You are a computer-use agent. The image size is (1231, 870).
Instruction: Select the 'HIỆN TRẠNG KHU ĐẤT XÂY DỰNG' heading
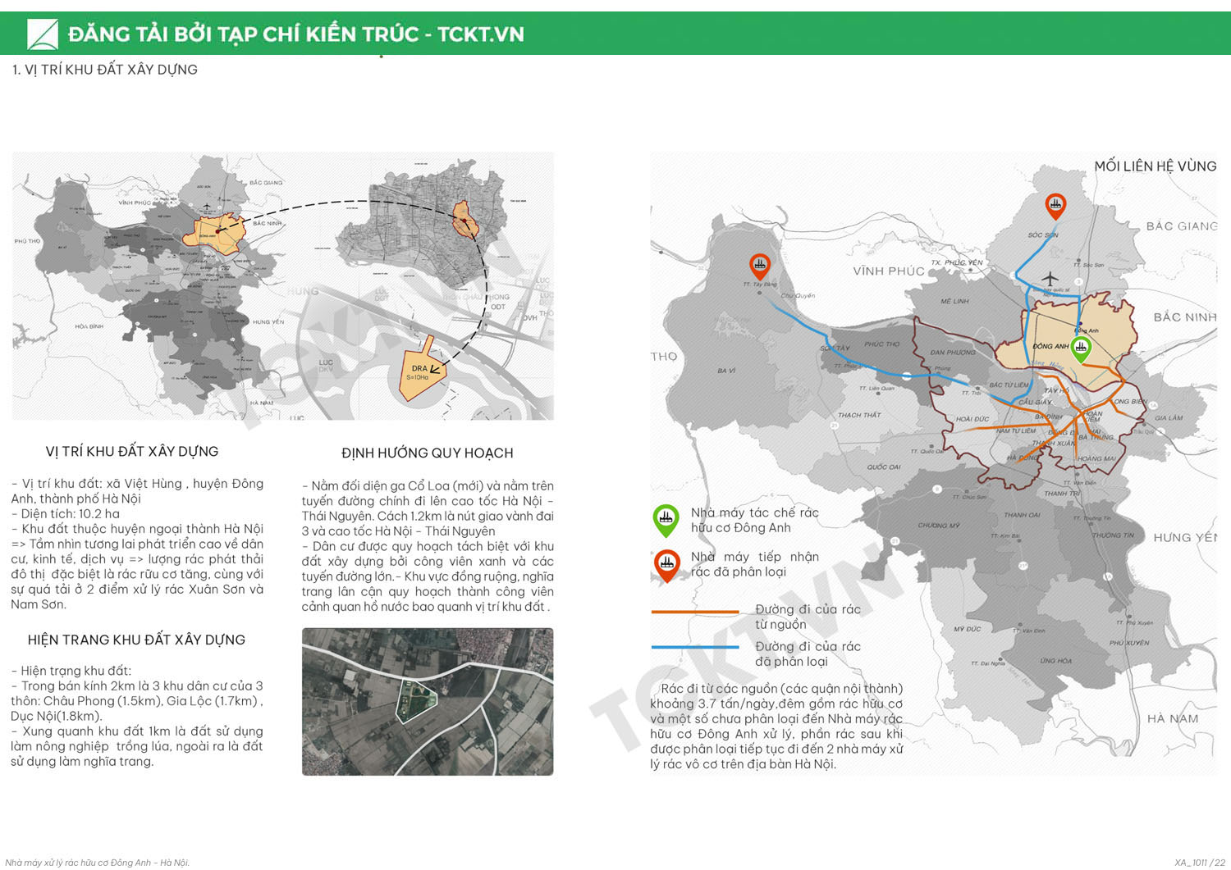136,640
